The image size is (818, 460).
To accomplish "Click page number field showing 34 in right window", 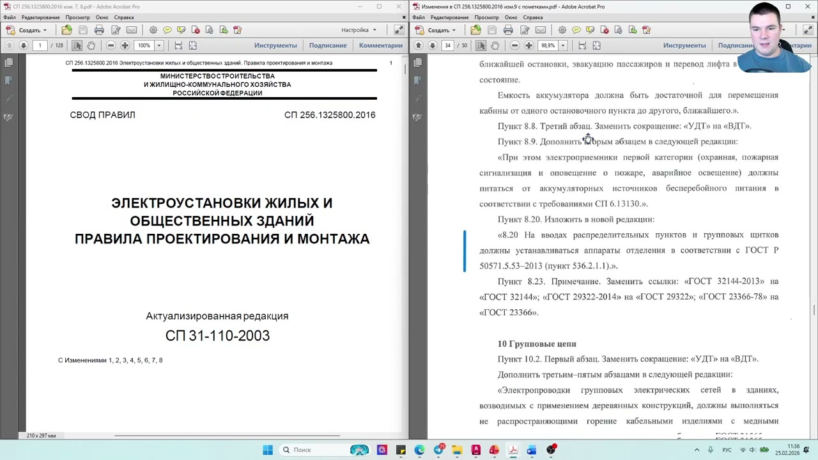I will point(448,45).
